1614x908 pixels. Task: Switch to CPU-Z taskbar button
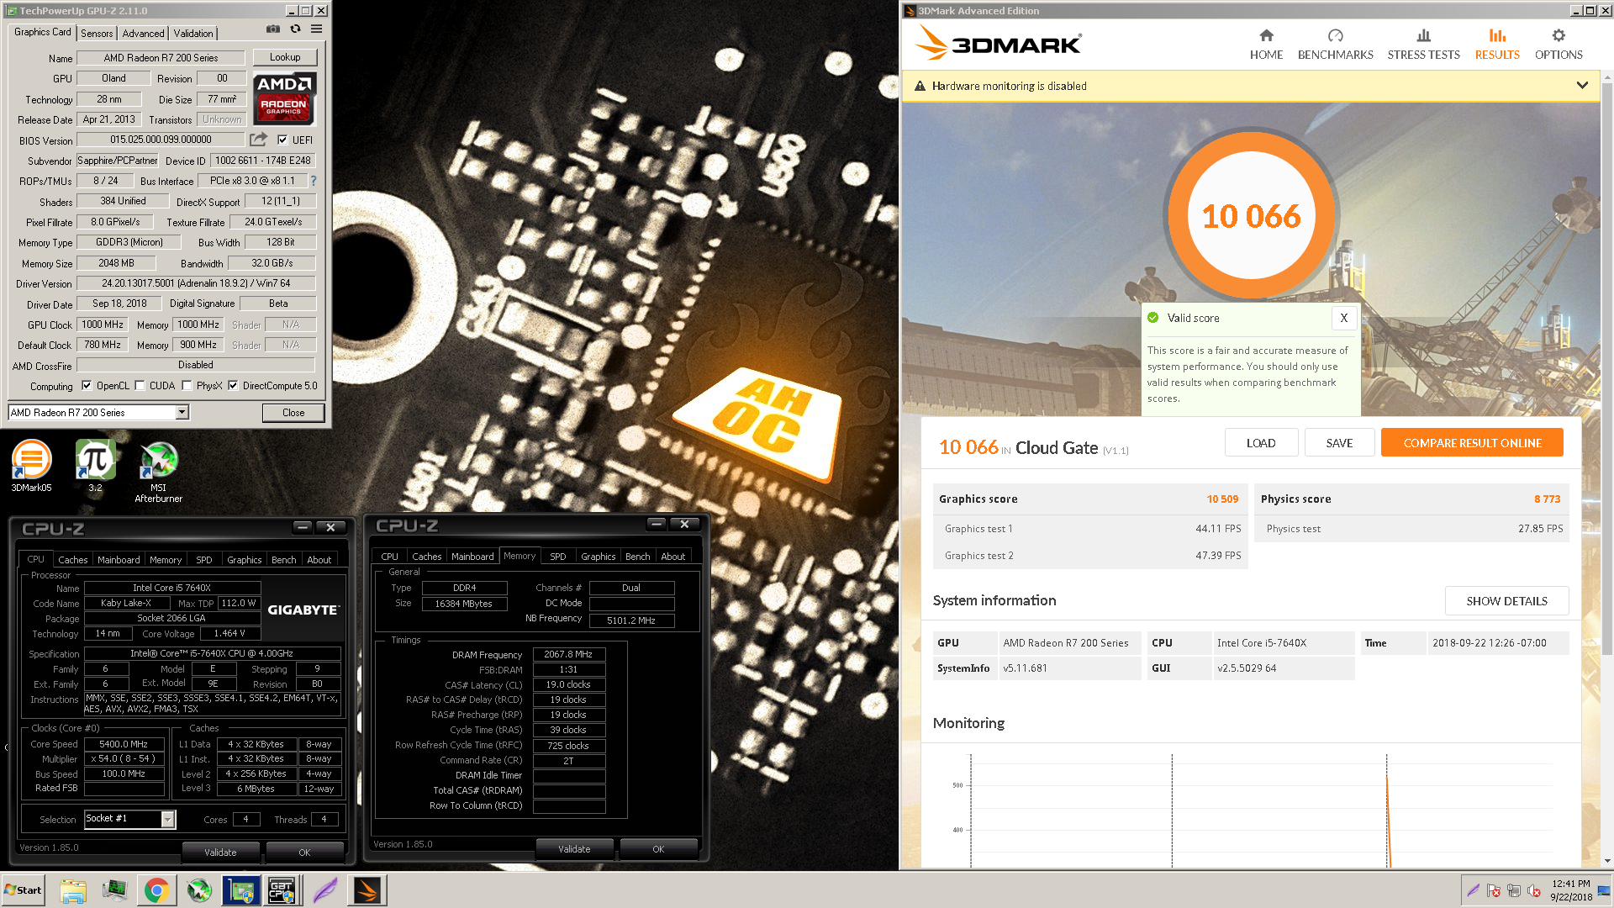pyautogui.click(x=282, y=890)
